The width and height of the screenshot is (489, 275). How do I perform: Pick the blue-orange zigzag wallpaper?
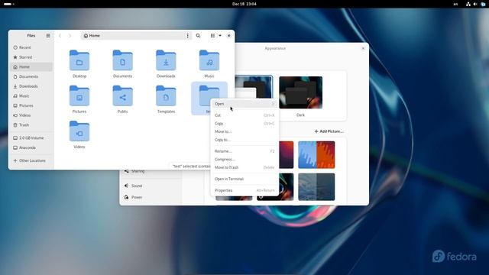(x=316, y=154)
